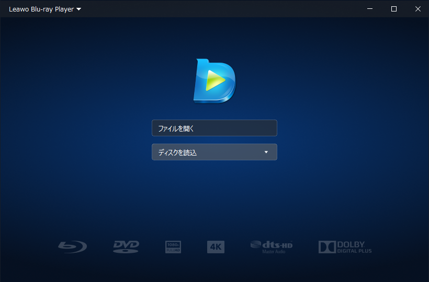Open the Leawo Blu-ray Player title menu

point(45,9)
